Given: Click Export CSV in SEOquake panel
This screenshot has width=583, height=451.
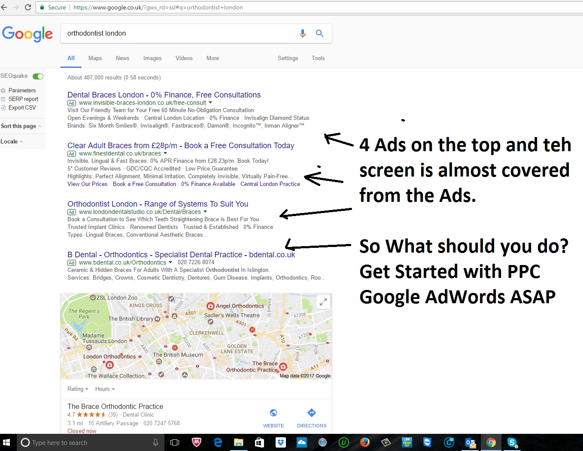Looking at the screenshot, I should tap(22, 108).
